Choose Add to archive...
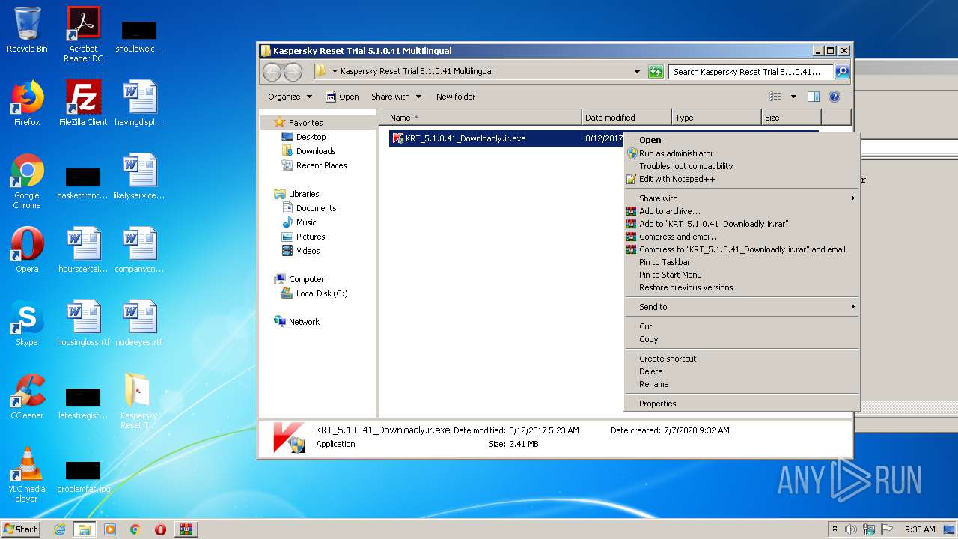Screen dimensions: 958x539 pos(741,211)
